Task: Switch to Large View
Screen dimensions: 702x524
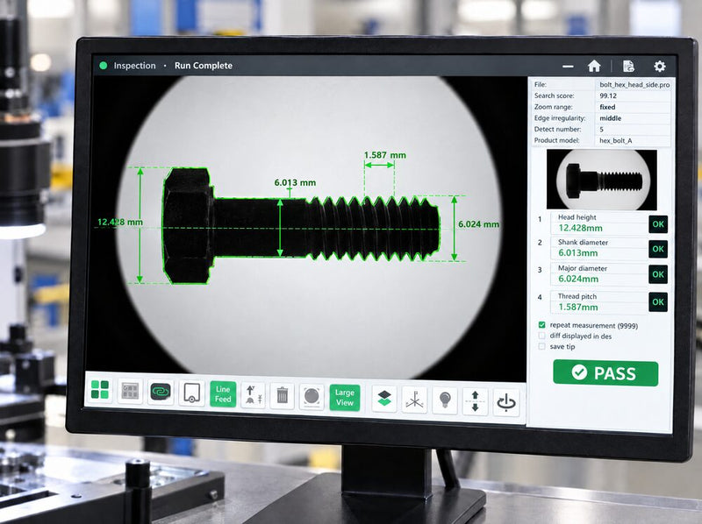Action: 345,398
